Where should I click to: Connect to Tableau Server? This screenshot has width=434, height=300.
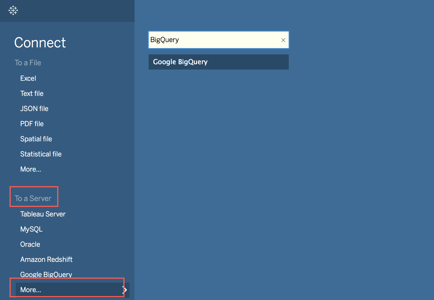[43, 214]
